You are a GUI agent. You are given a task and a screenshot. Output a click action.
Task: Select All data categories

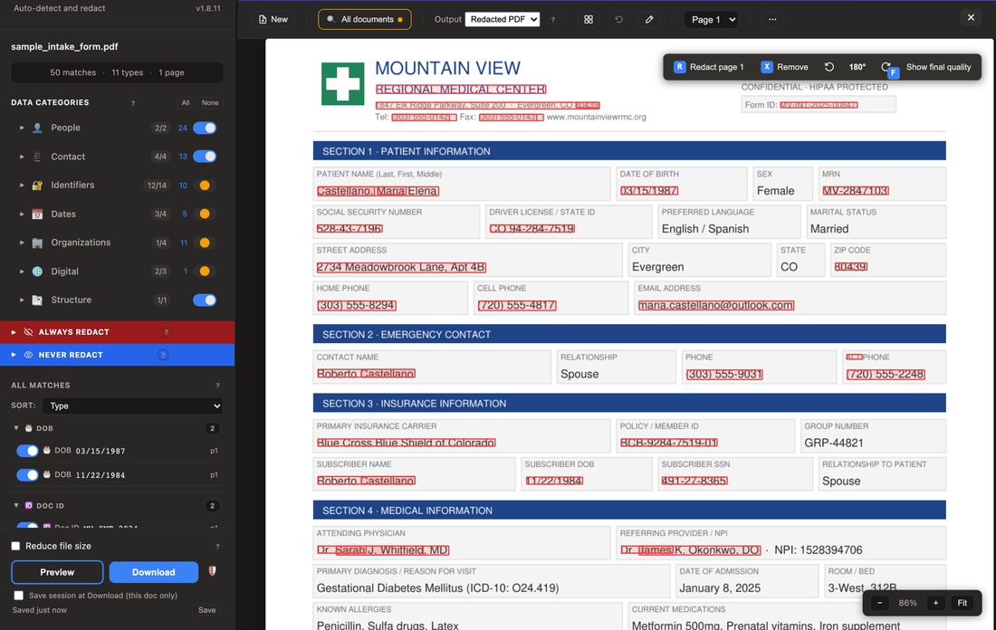(186, 103)
